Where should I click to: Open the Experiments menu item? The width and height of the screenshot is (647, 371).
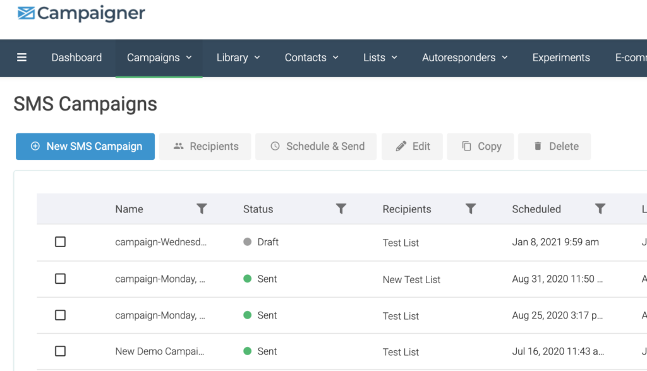pyautogui.click(x=561, y=58)
